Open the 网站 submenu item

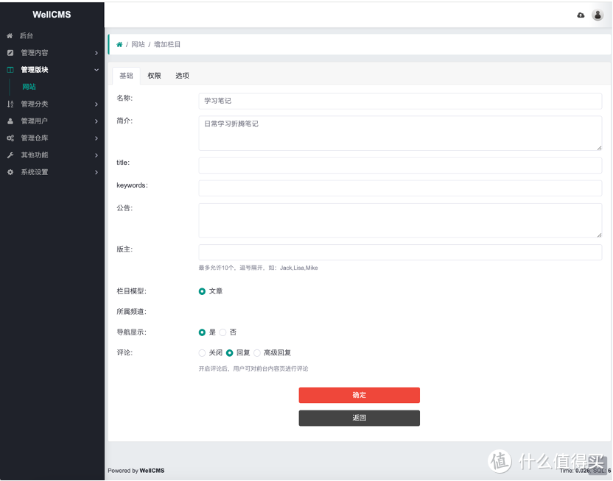pos(29,87)
